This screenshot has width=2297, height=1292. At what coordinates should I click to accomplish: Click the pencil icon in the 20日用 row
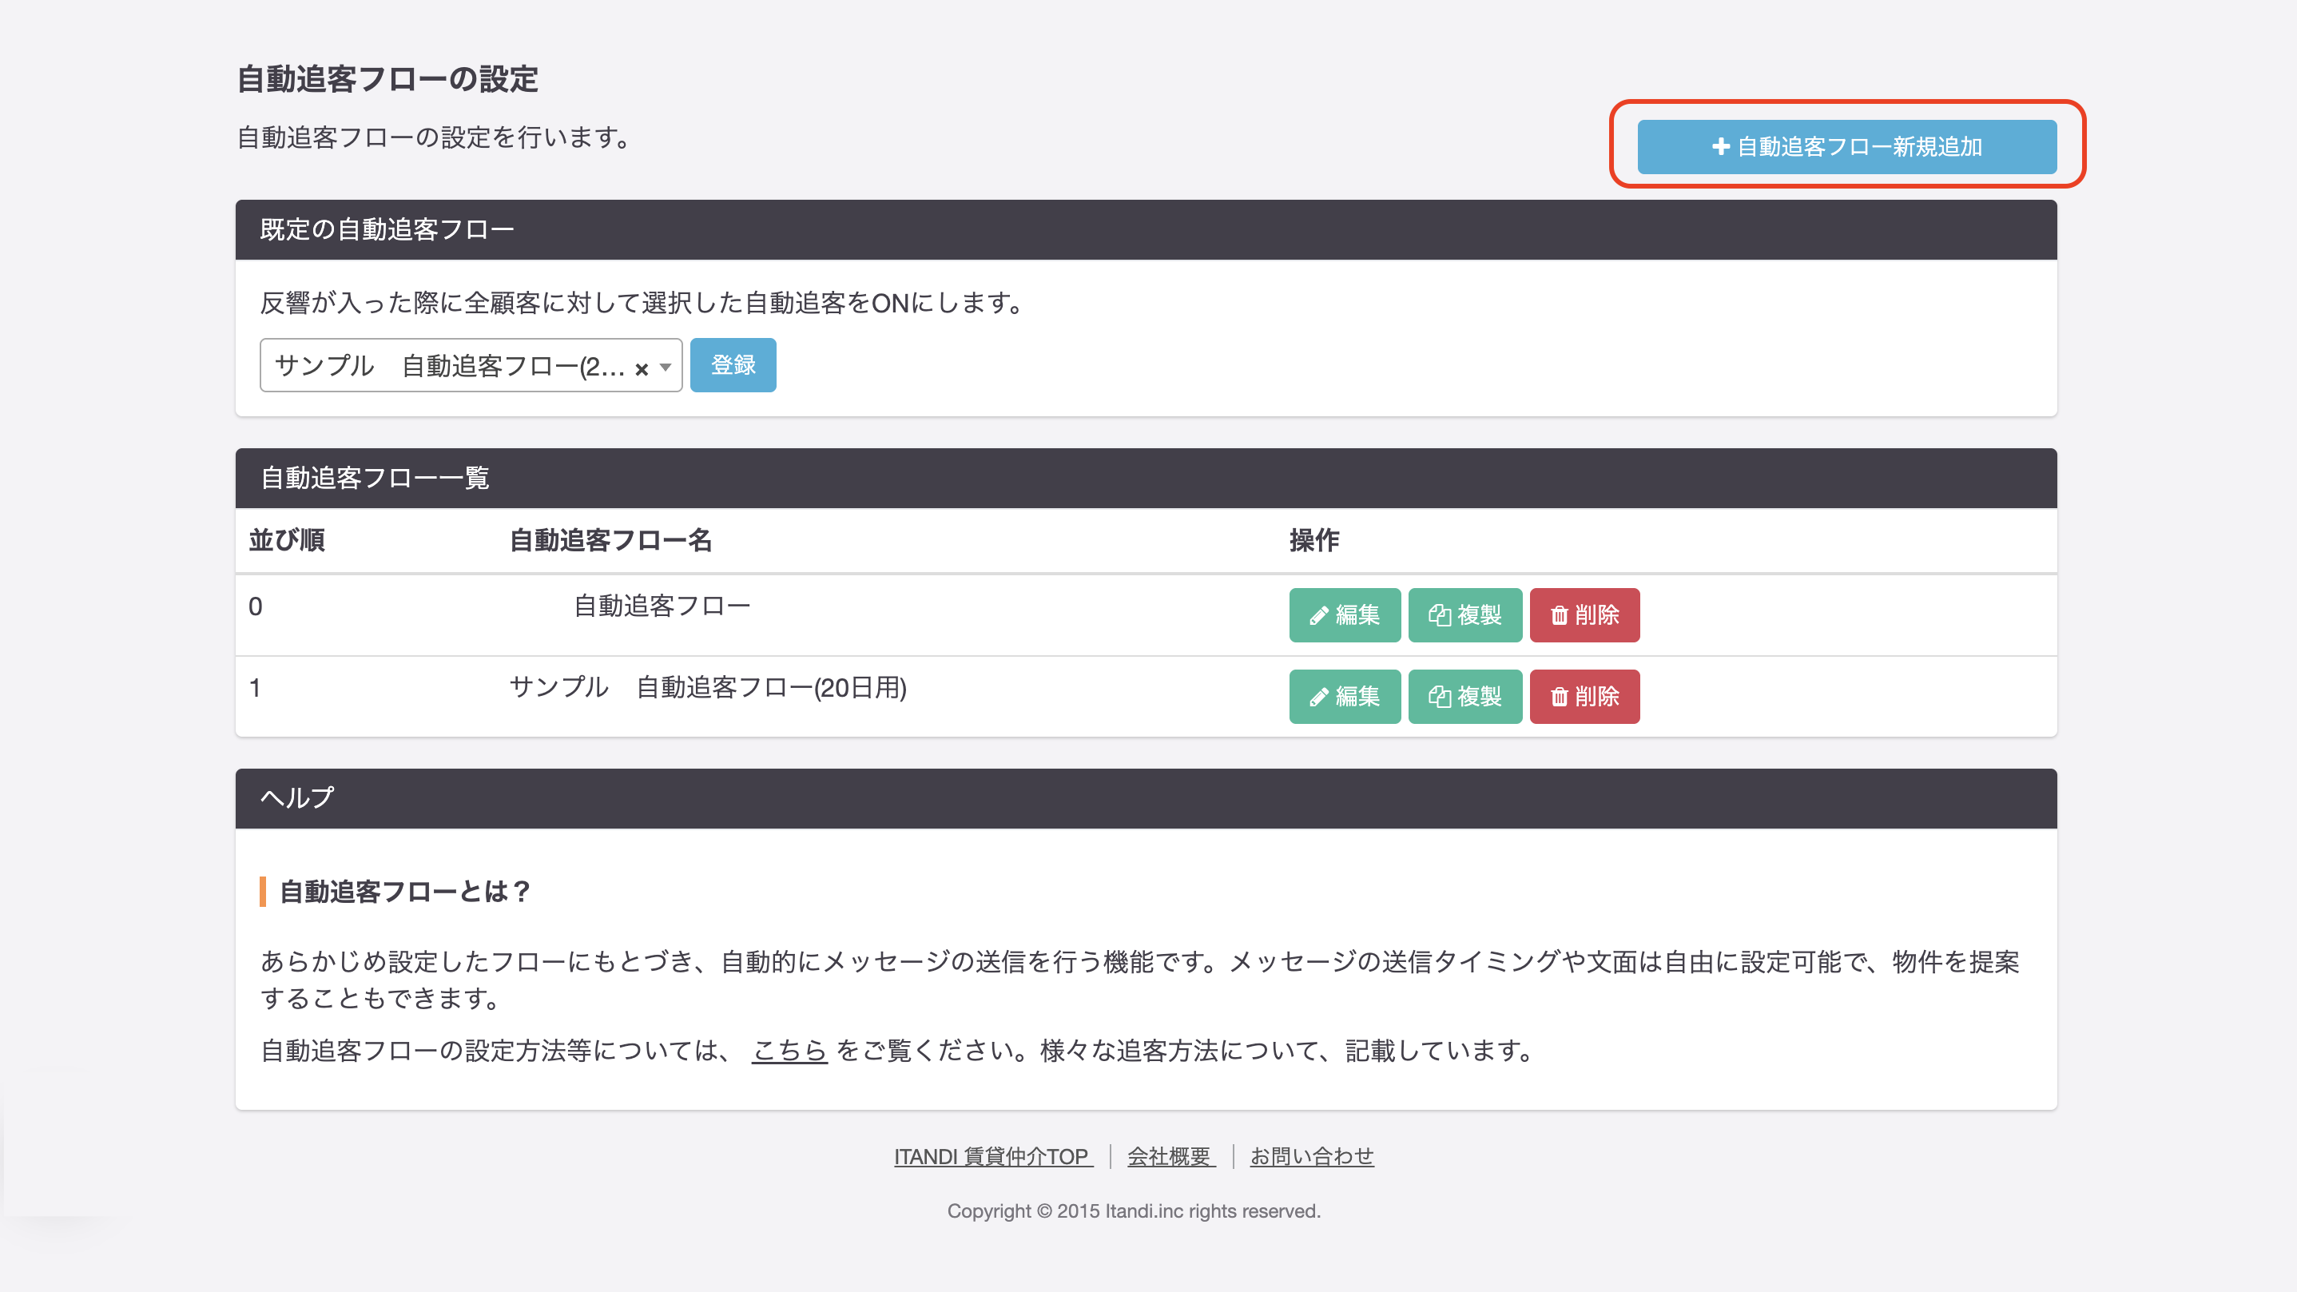click(1319, 698)
